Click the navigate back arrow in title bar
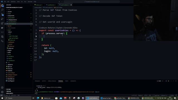Screen dimensions: 178x100 (x=59, y=2)
